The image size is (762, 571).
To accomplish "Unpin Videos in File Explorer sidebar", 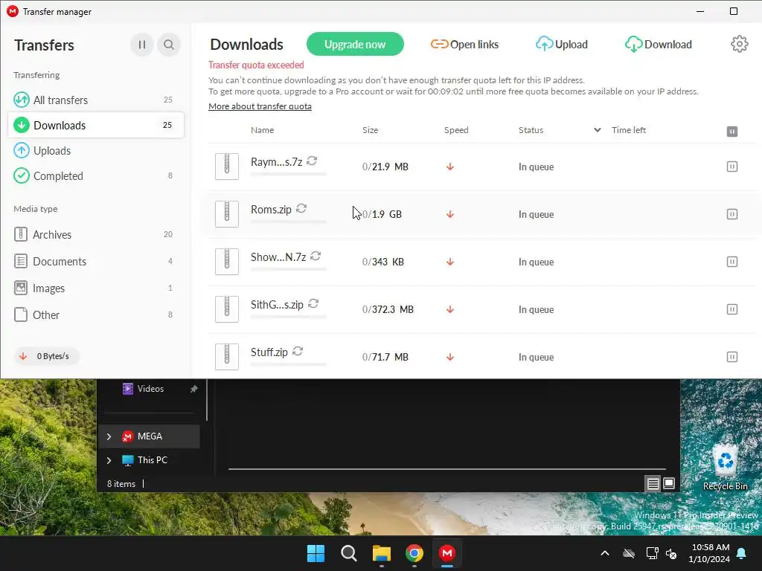I will tap(194, 389).
